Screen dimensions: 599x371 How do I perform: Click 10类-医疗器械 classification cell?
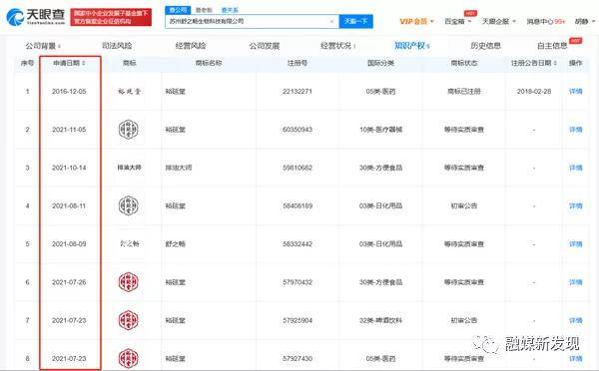(380, 130)
